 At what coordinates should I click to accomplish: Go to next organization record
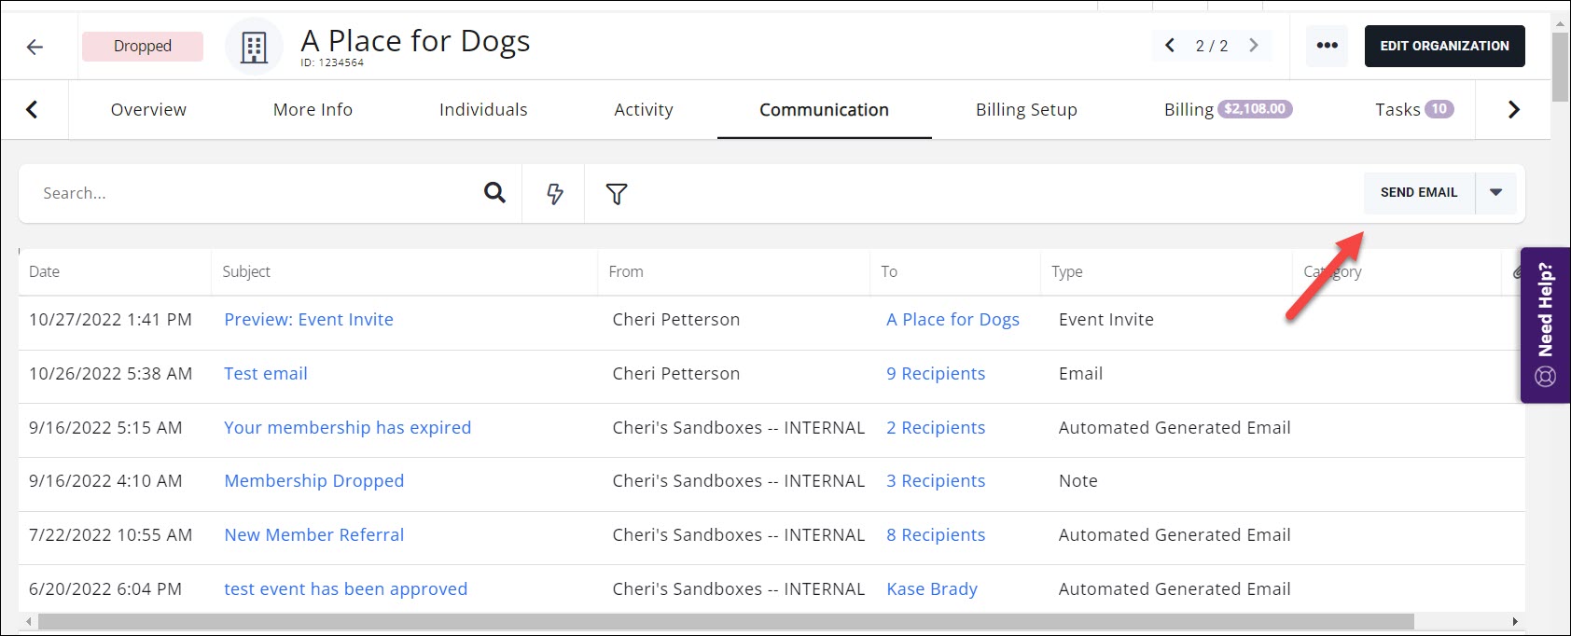click(1254, 46)
